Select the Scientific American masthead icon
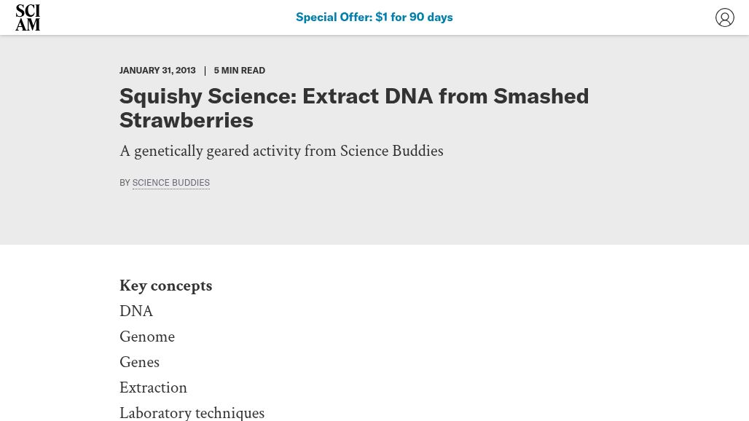 [28, 17]
